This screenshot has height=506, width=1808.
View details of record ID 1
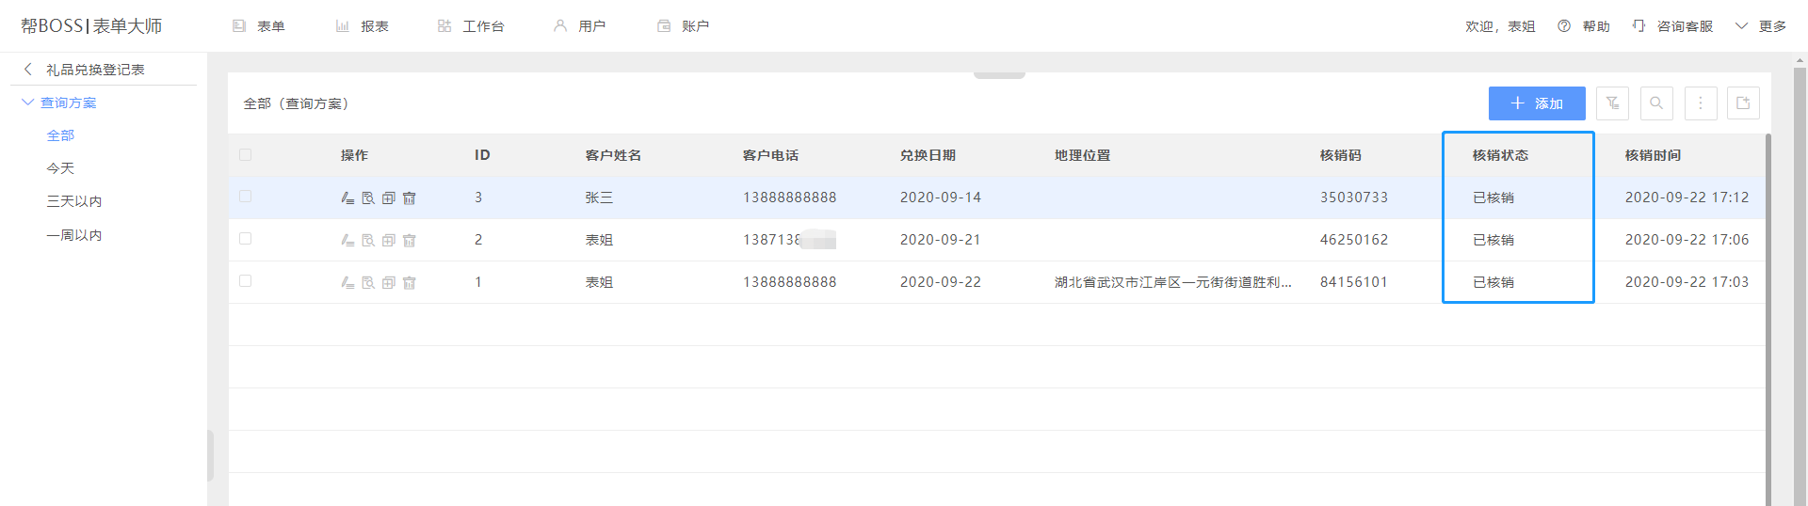(368, 283)
